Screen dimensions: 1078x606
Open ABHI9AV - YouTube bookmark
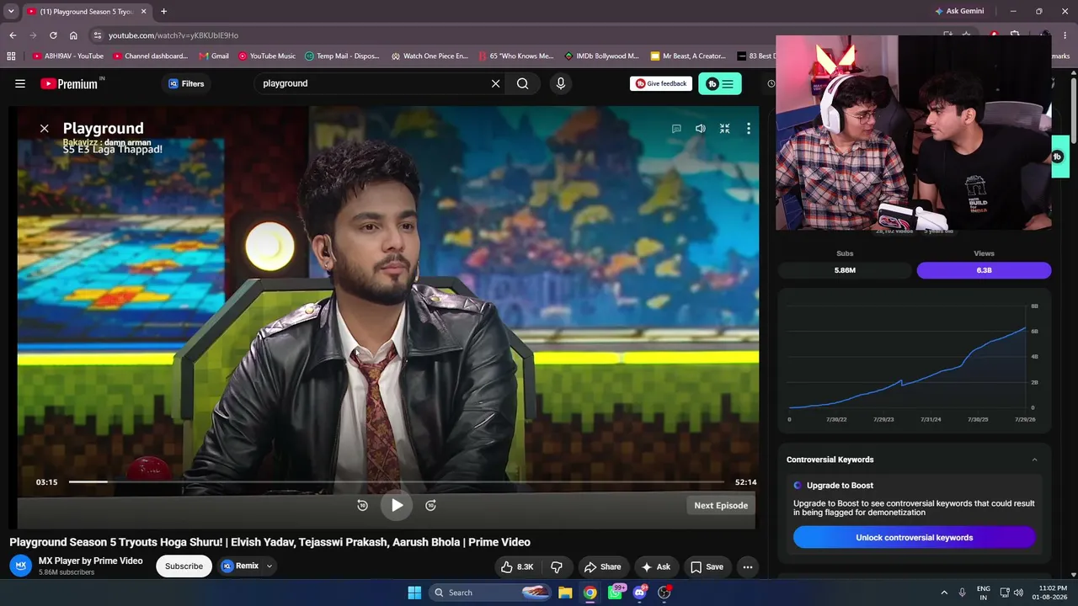click(67, 56)
